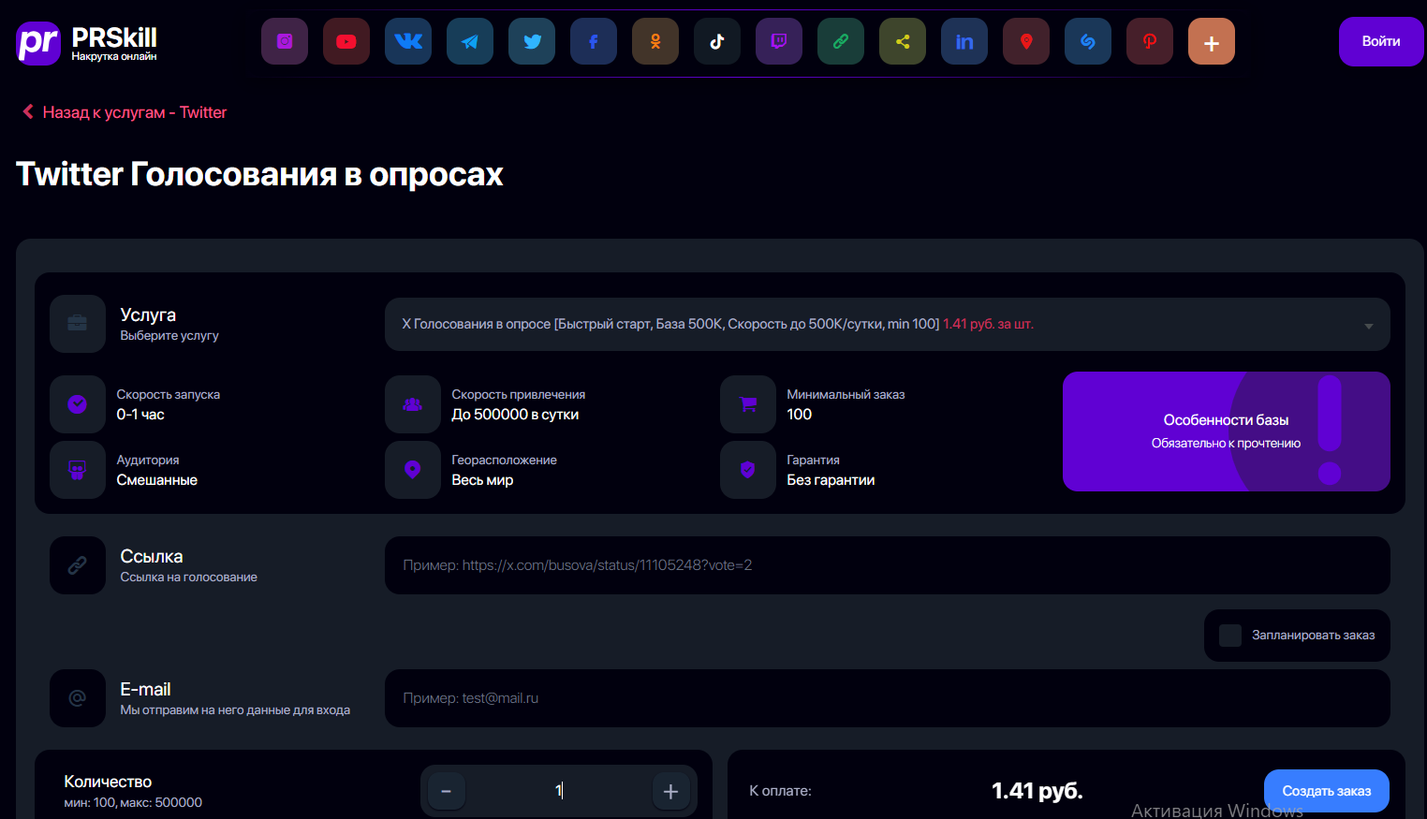
Task: Open the Twitter bird icon
Action: pyautogui.click(x=532, y=41)
